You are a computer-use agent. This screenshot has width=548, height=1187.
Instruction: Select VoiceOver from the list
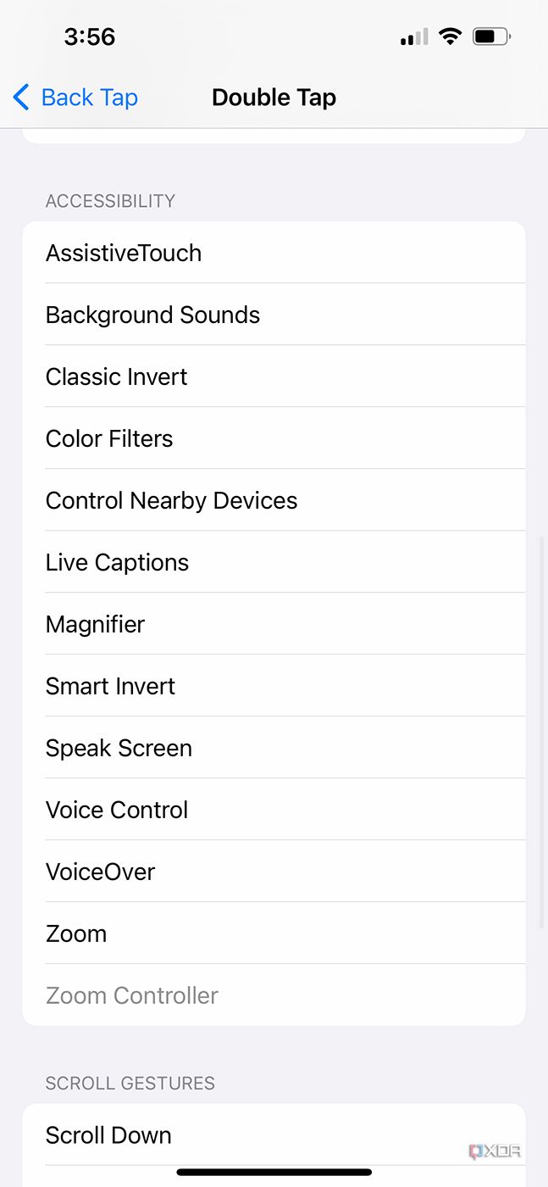pyautogui.click(x=100, y=872)
